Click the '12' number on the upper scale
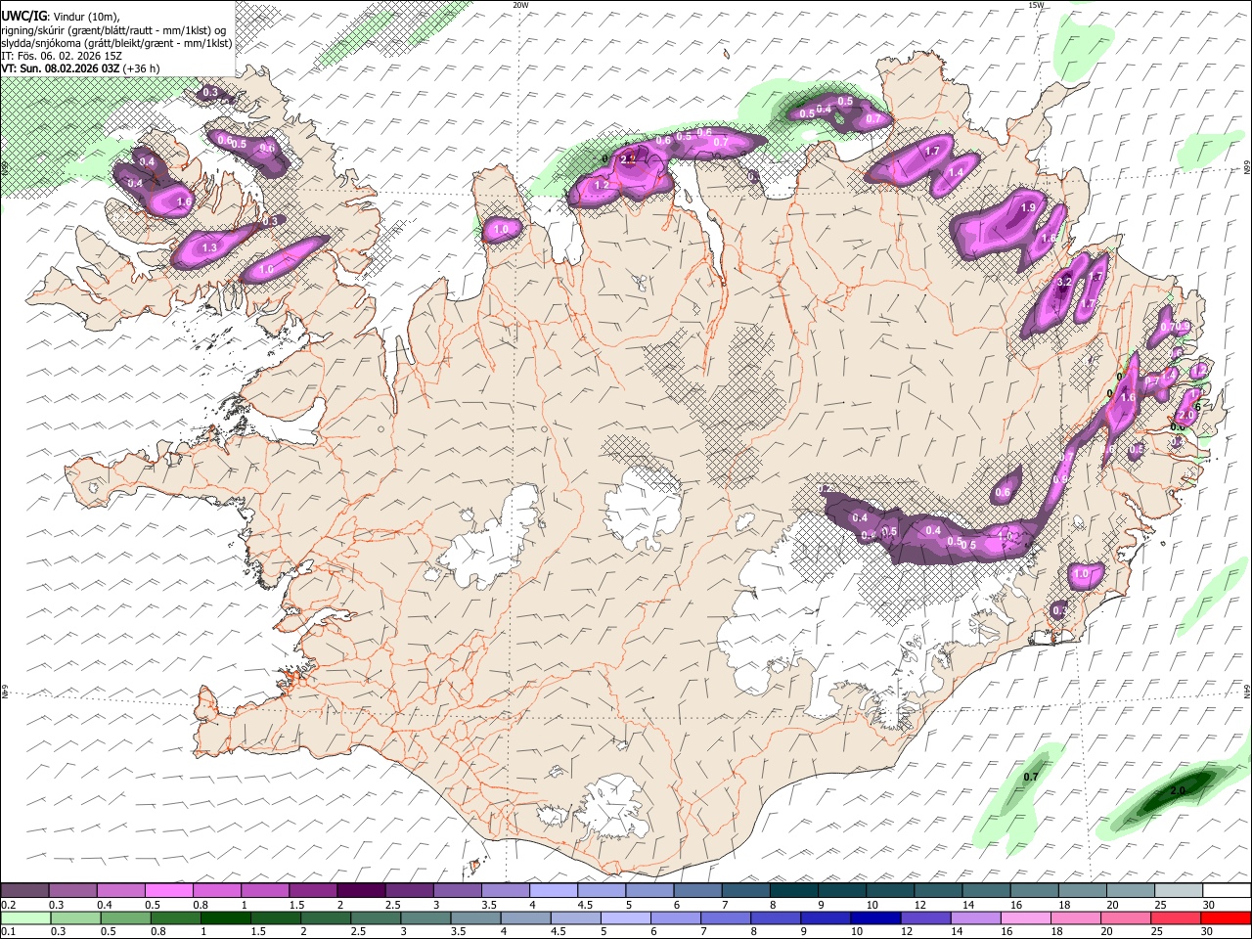This screenshot has height=939, width=1252. 919,905
